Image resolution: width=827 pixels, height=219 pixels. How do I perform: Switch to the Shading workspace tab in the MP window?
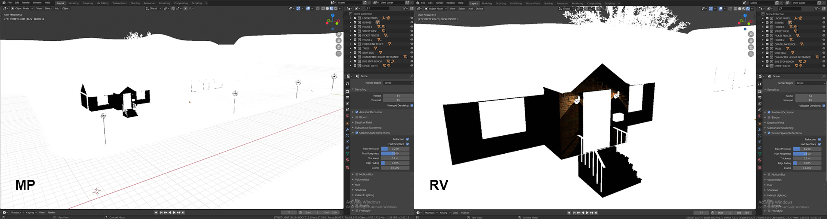tap(135, 3)
